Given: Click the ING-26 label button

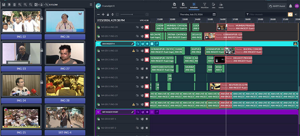Looking at the screenshot, I should 65,37.
